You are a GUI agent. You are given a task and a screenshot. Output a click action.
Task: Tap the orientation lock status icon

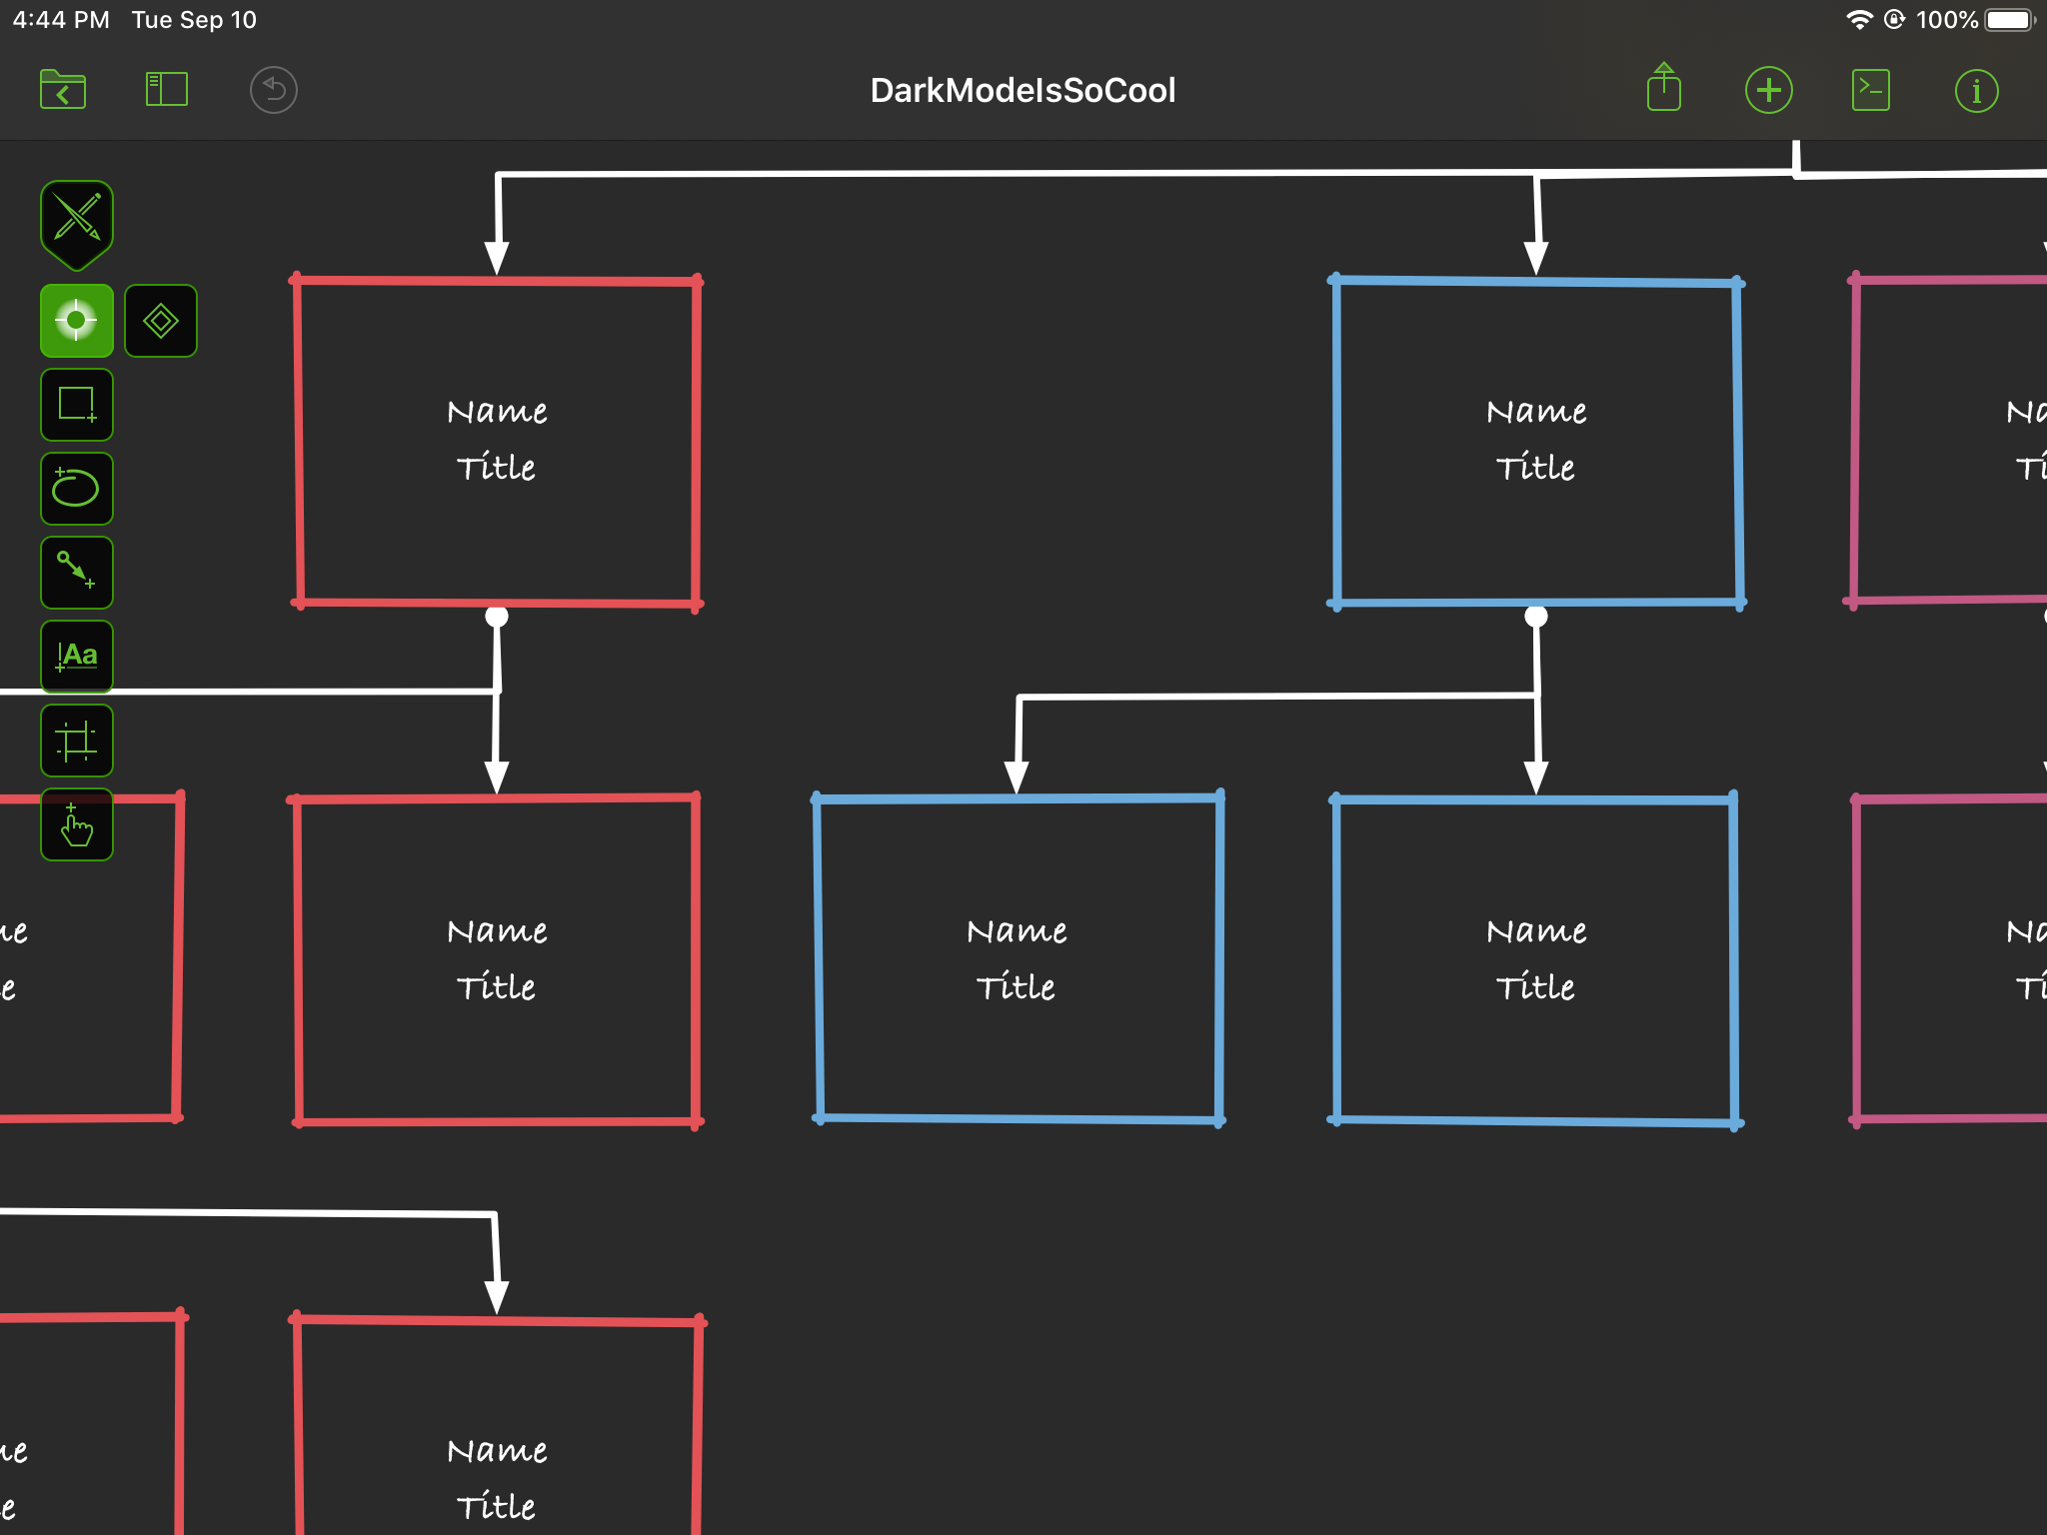point(1894,20)
